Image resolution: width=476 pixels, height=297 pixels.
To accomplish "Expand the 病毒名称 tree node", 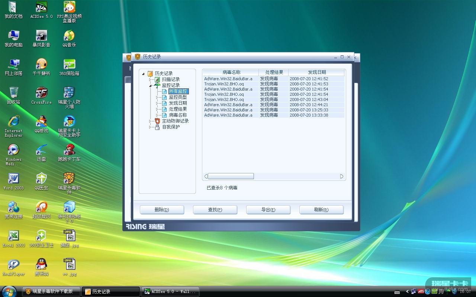I will [x=157, y=115].
